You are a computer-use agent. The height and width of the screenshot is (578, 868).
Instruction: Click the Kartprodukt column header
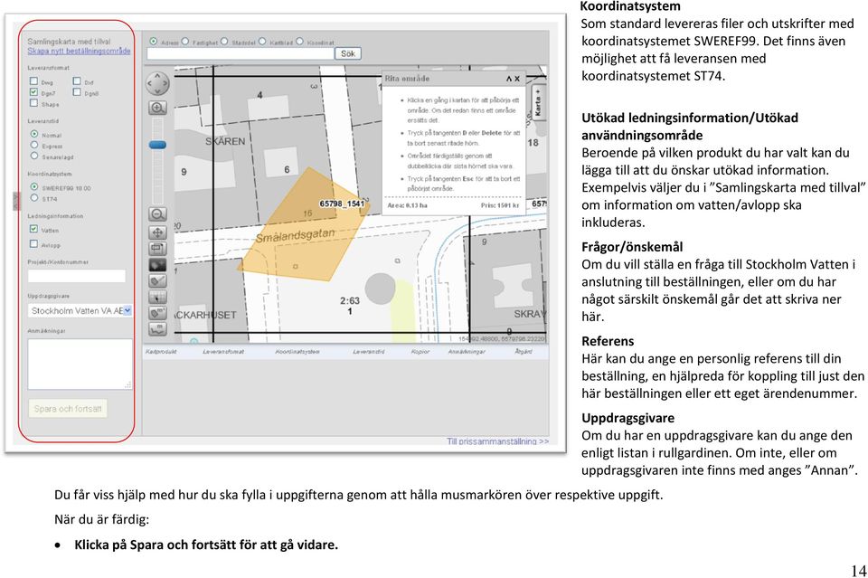click(x=161, y=352)
